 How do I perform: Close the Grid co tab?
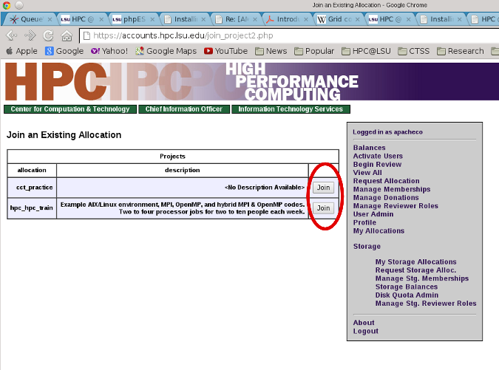point(357,19)
